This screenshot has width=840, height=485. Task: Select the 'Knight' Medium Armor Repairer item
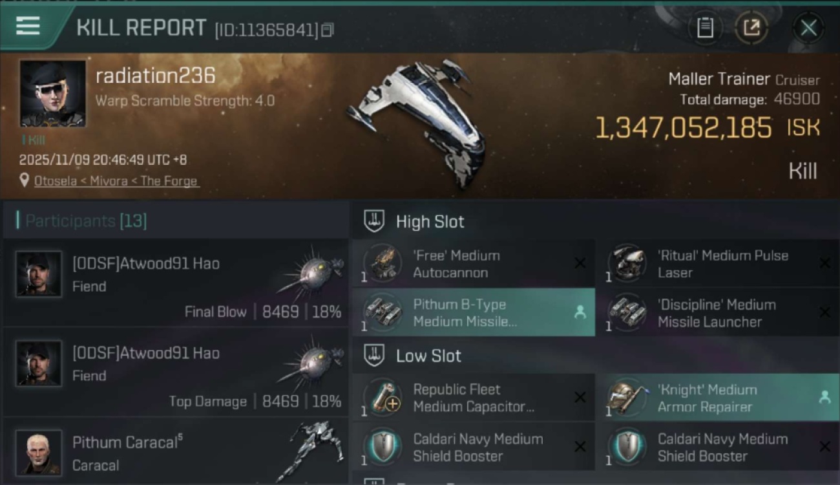point(716,398)
